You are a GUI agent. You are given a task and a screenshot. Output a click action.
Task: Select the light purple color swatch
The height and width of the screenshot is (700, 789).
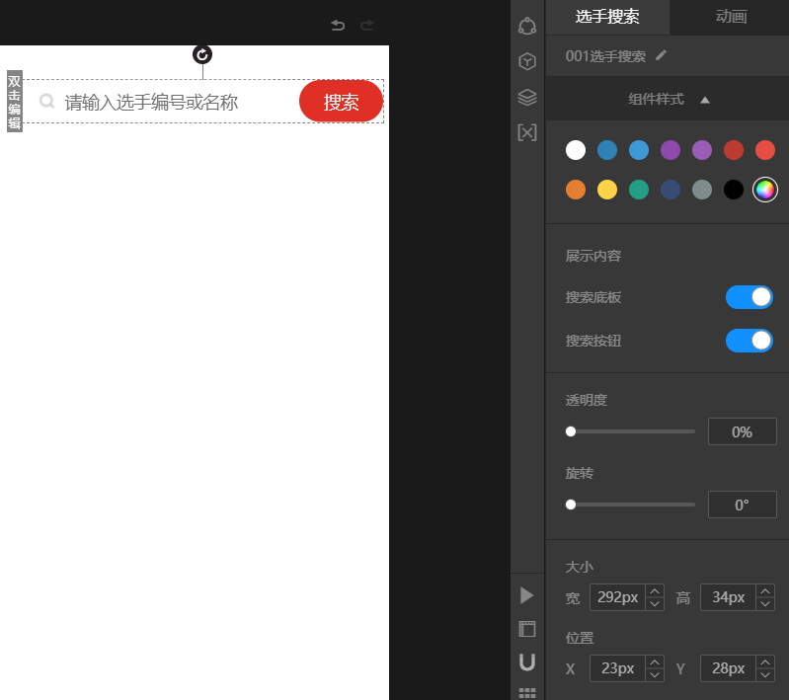pos(702,150)
